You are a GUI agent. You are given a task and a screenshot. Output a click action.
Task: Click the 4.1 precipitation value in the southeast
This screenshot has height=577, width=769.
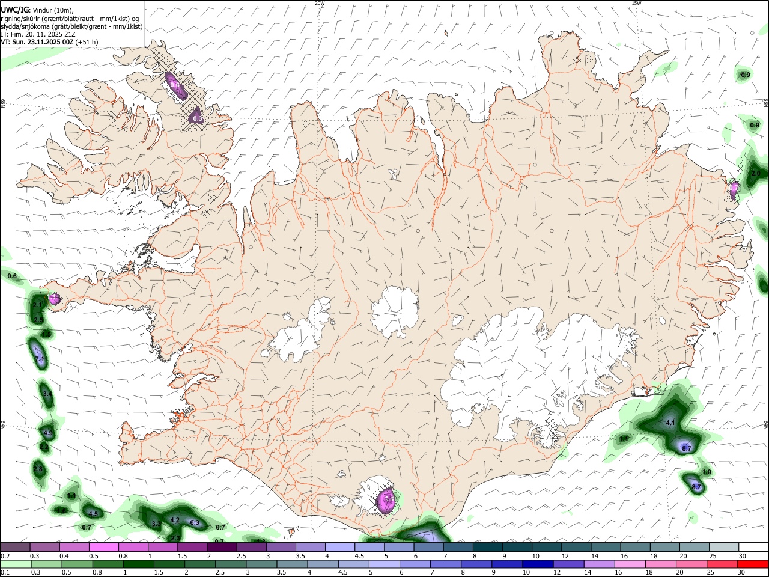[671, 423]
